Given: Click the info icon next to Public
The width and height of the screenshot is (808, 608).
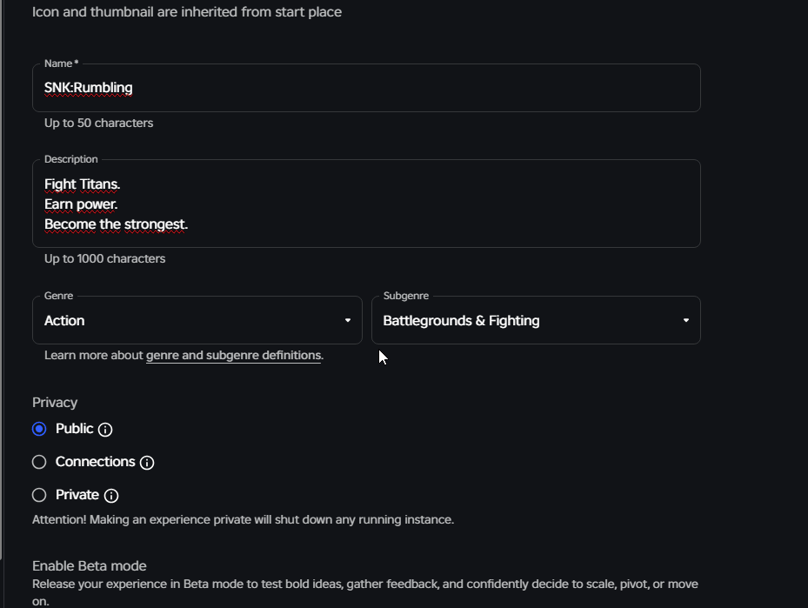Looking at the screenshot, I should pyautogui.click(x=105, y=430).
